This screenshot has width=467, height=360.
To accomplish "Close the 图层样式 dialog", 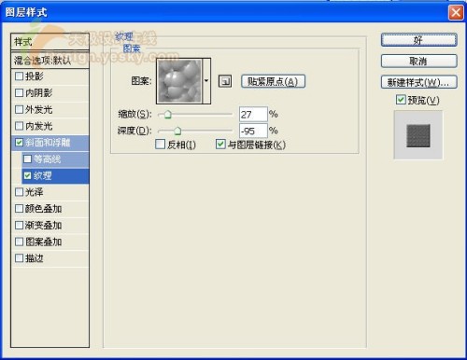I will (456, 13).
